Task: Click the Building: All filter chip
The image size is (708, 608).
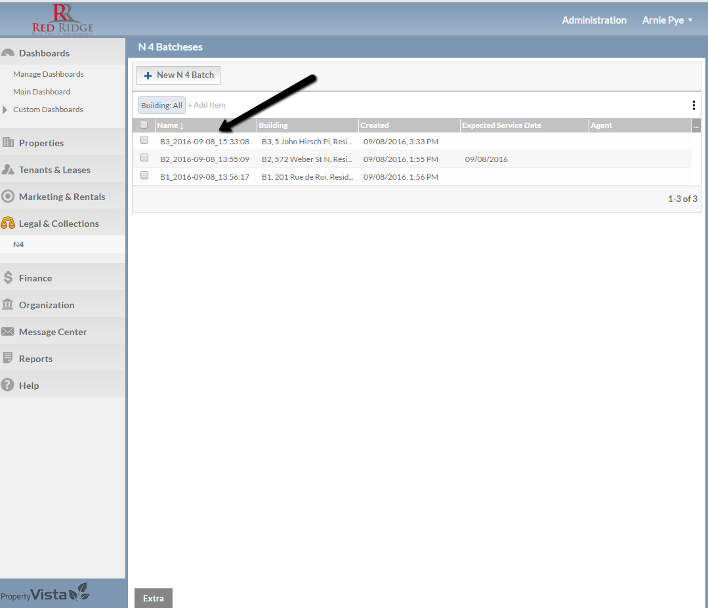Action: pos(161,105)
